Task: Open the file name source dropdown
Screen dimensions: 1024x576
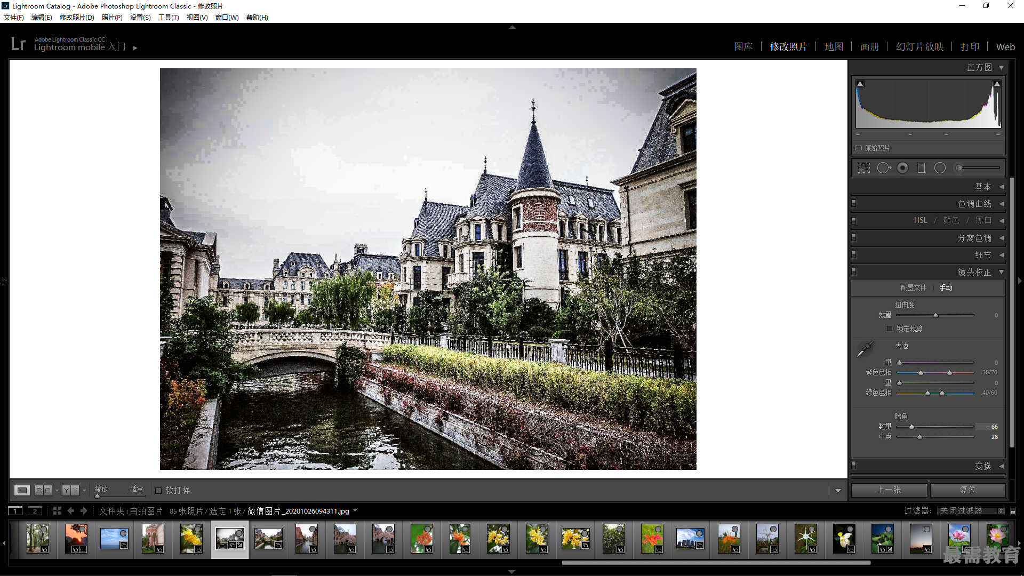Action: (355, 511)
